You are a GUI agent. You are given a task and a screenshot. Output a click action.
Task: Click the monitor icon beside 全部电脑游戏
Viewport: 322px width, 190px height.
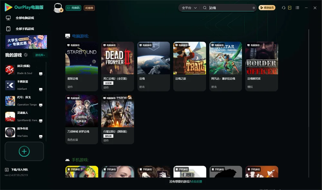click(x=8, y=18)
